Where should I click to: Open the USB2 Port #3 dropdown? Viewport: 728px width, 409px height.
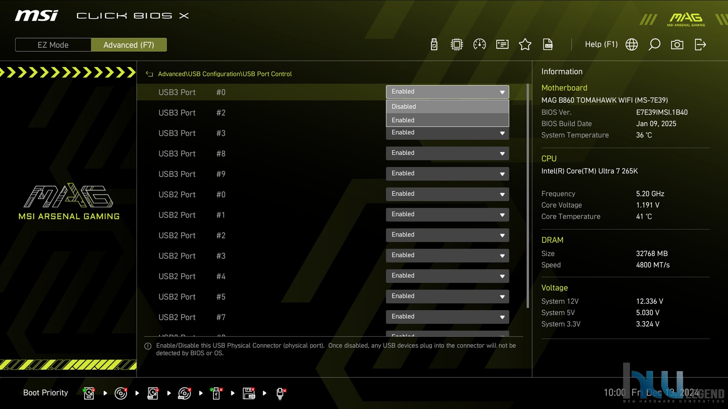pos(447,256)
